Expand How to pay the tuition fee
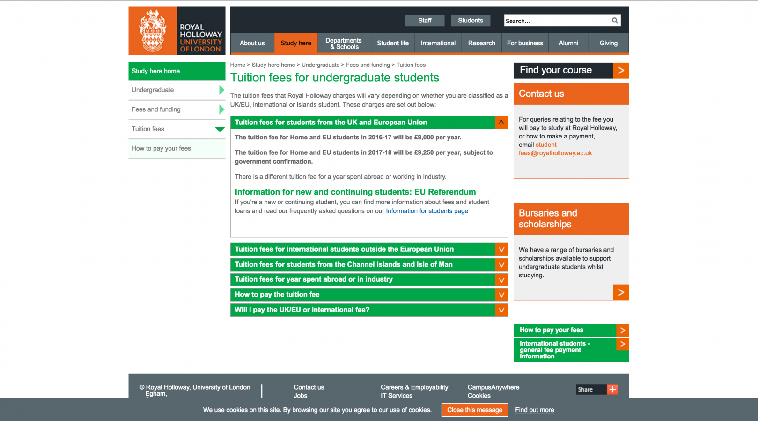The height and width of the screenshot is (421, 758). pyautogui.click(x=501, y=295)
